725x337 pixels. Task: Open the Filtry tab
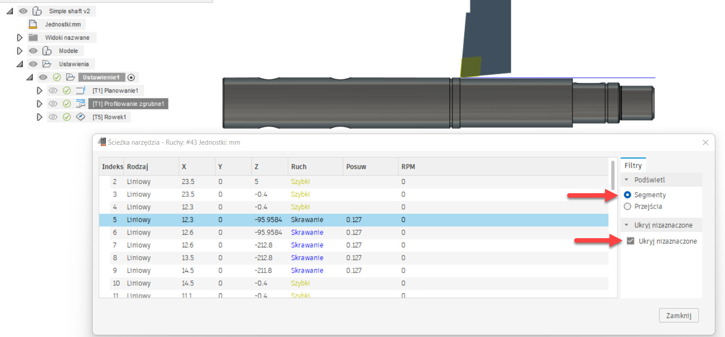click(x=633, y=165)
